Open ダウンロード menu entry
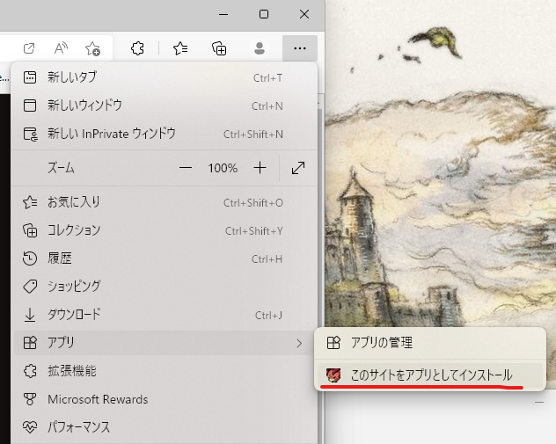Screen dimensions: 556x444 165,315
